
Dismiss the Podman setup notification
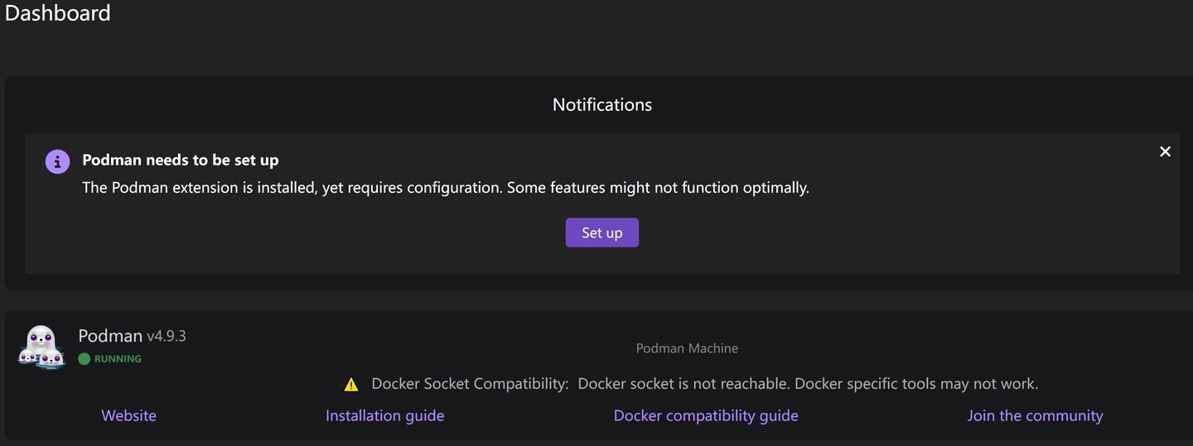click(x=1165, y=151)
